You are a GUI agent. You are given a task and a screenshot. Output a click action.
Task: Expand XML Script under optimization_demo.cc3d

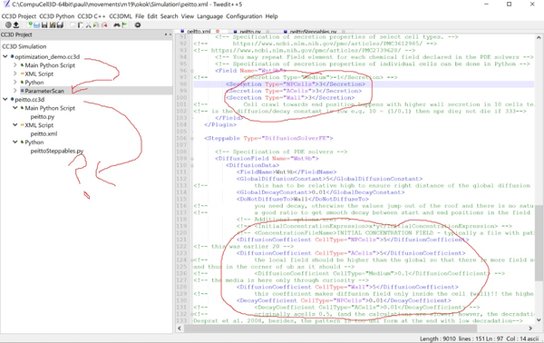pyautogui.click(x=15, y=73)
